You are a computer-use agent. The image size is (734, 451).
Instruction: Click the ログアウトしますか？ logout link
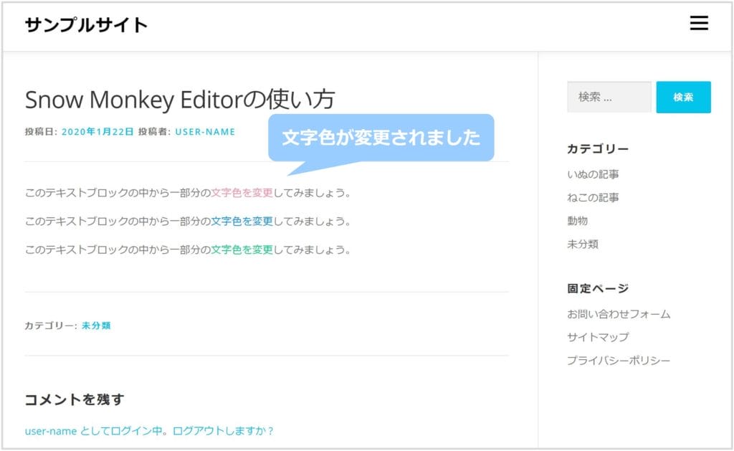pos(223,432)
